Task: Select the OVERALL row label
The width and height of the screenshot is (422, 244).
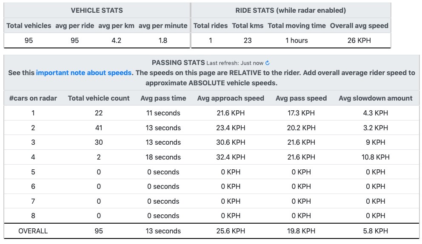Action: pos(33,231)
